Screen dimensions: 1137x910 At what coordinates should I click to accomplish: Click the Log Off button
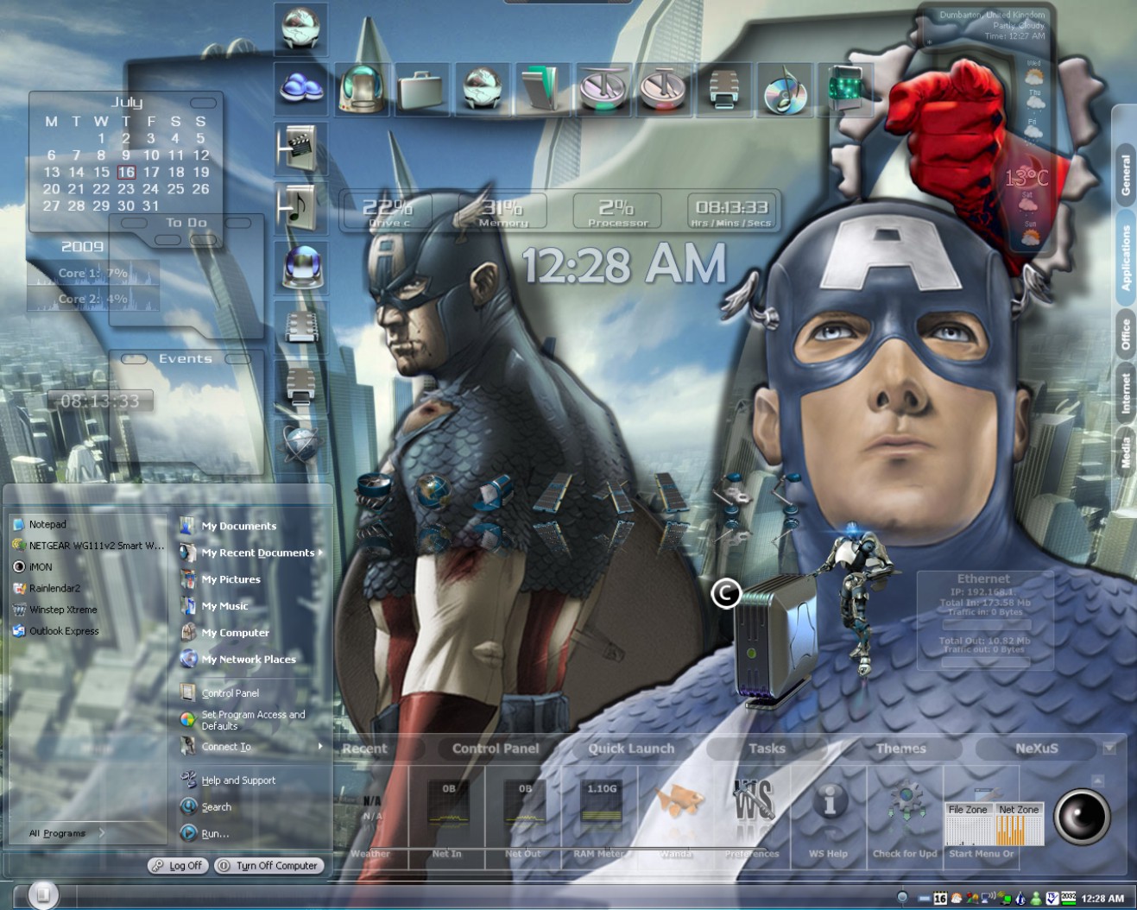click(178, 865)
